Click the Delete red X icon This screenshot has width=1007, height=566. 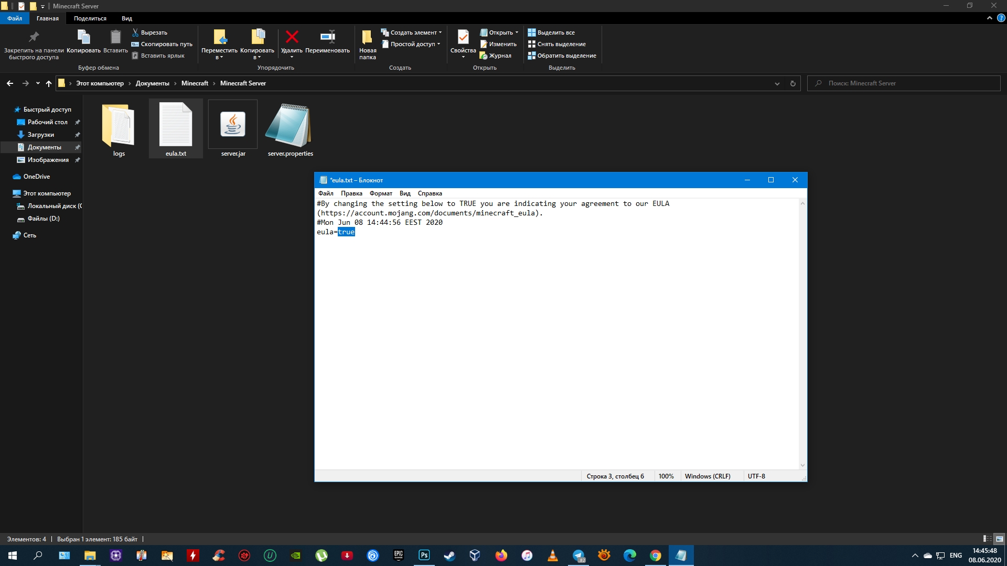(x=292, y=37)
